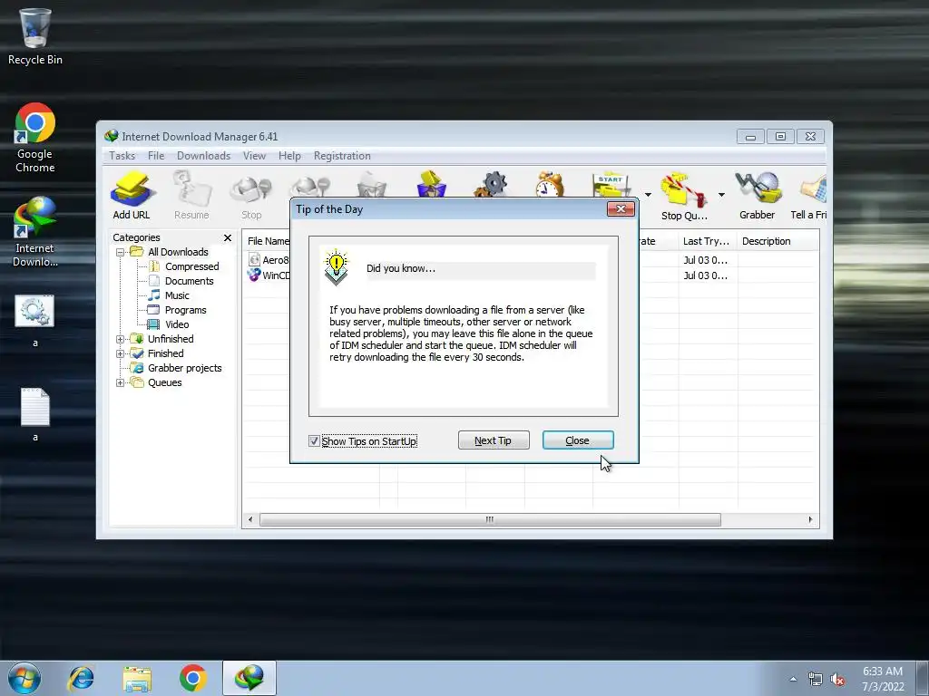Image resolution: width=929 pixels, height=696 pixels.
Task: Open the Stop Queue dropdown arrow
Action: 721,195
